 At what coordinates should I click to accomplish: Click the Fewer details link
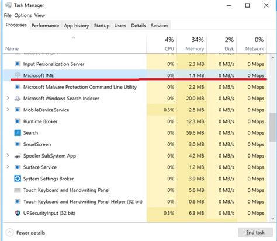[x=30, y=233]
